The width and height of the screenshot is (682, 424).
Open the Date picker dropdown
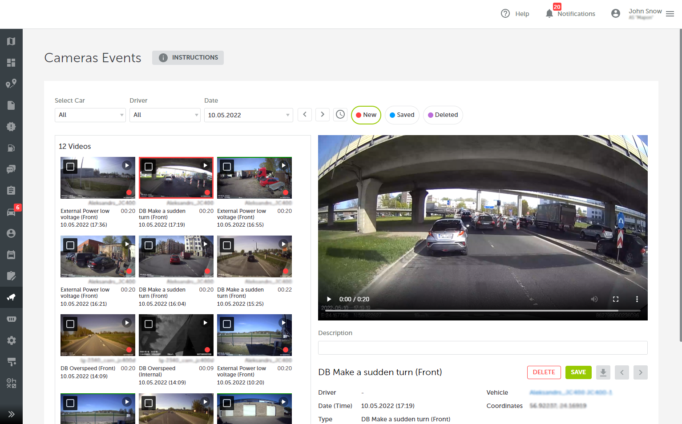point(248,115)
